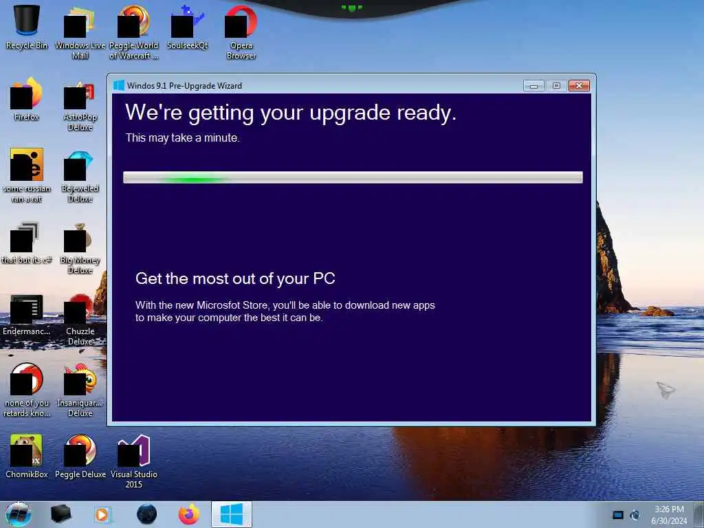Launch Windows Live Mail shortcut

pyautogui.click(x=80, y=32)
